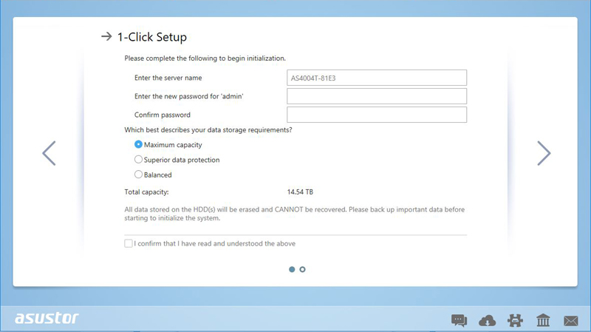Click the puzzle piece icon

[515, 320]
